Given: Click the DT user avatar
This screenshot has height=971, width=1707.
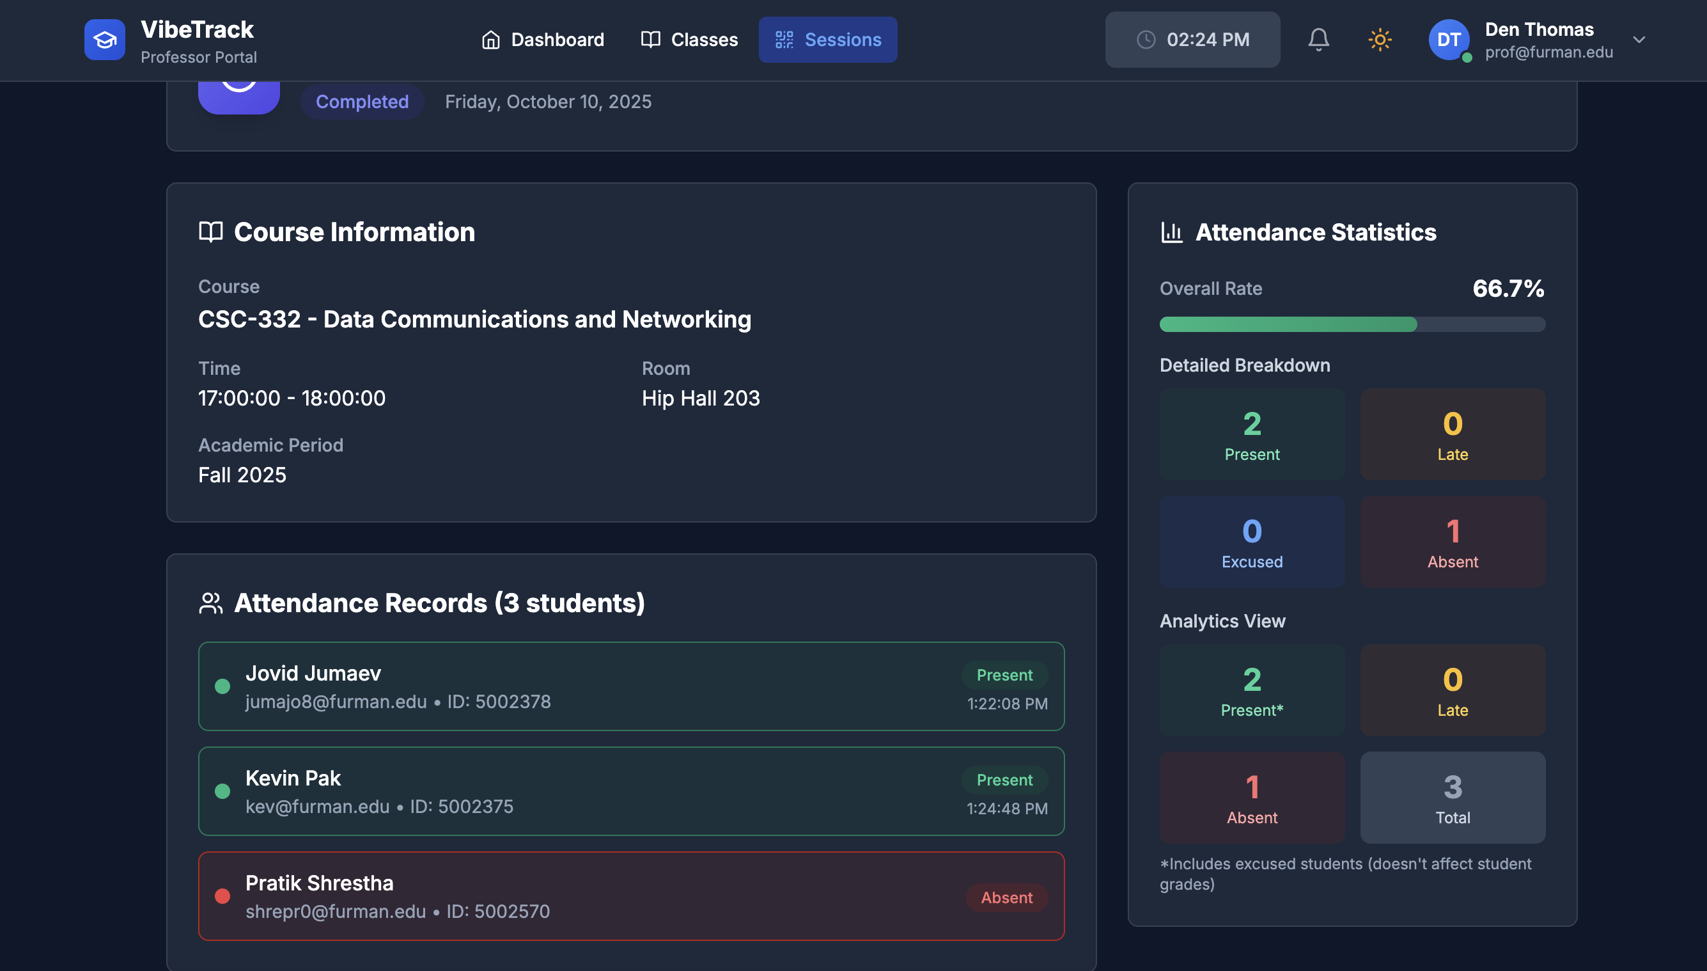Looking at the screenshot, I should click(x=1448, y=40).
